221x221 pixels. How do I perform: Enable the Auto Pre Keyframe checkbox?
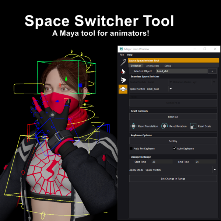click(x=131, y=148)
